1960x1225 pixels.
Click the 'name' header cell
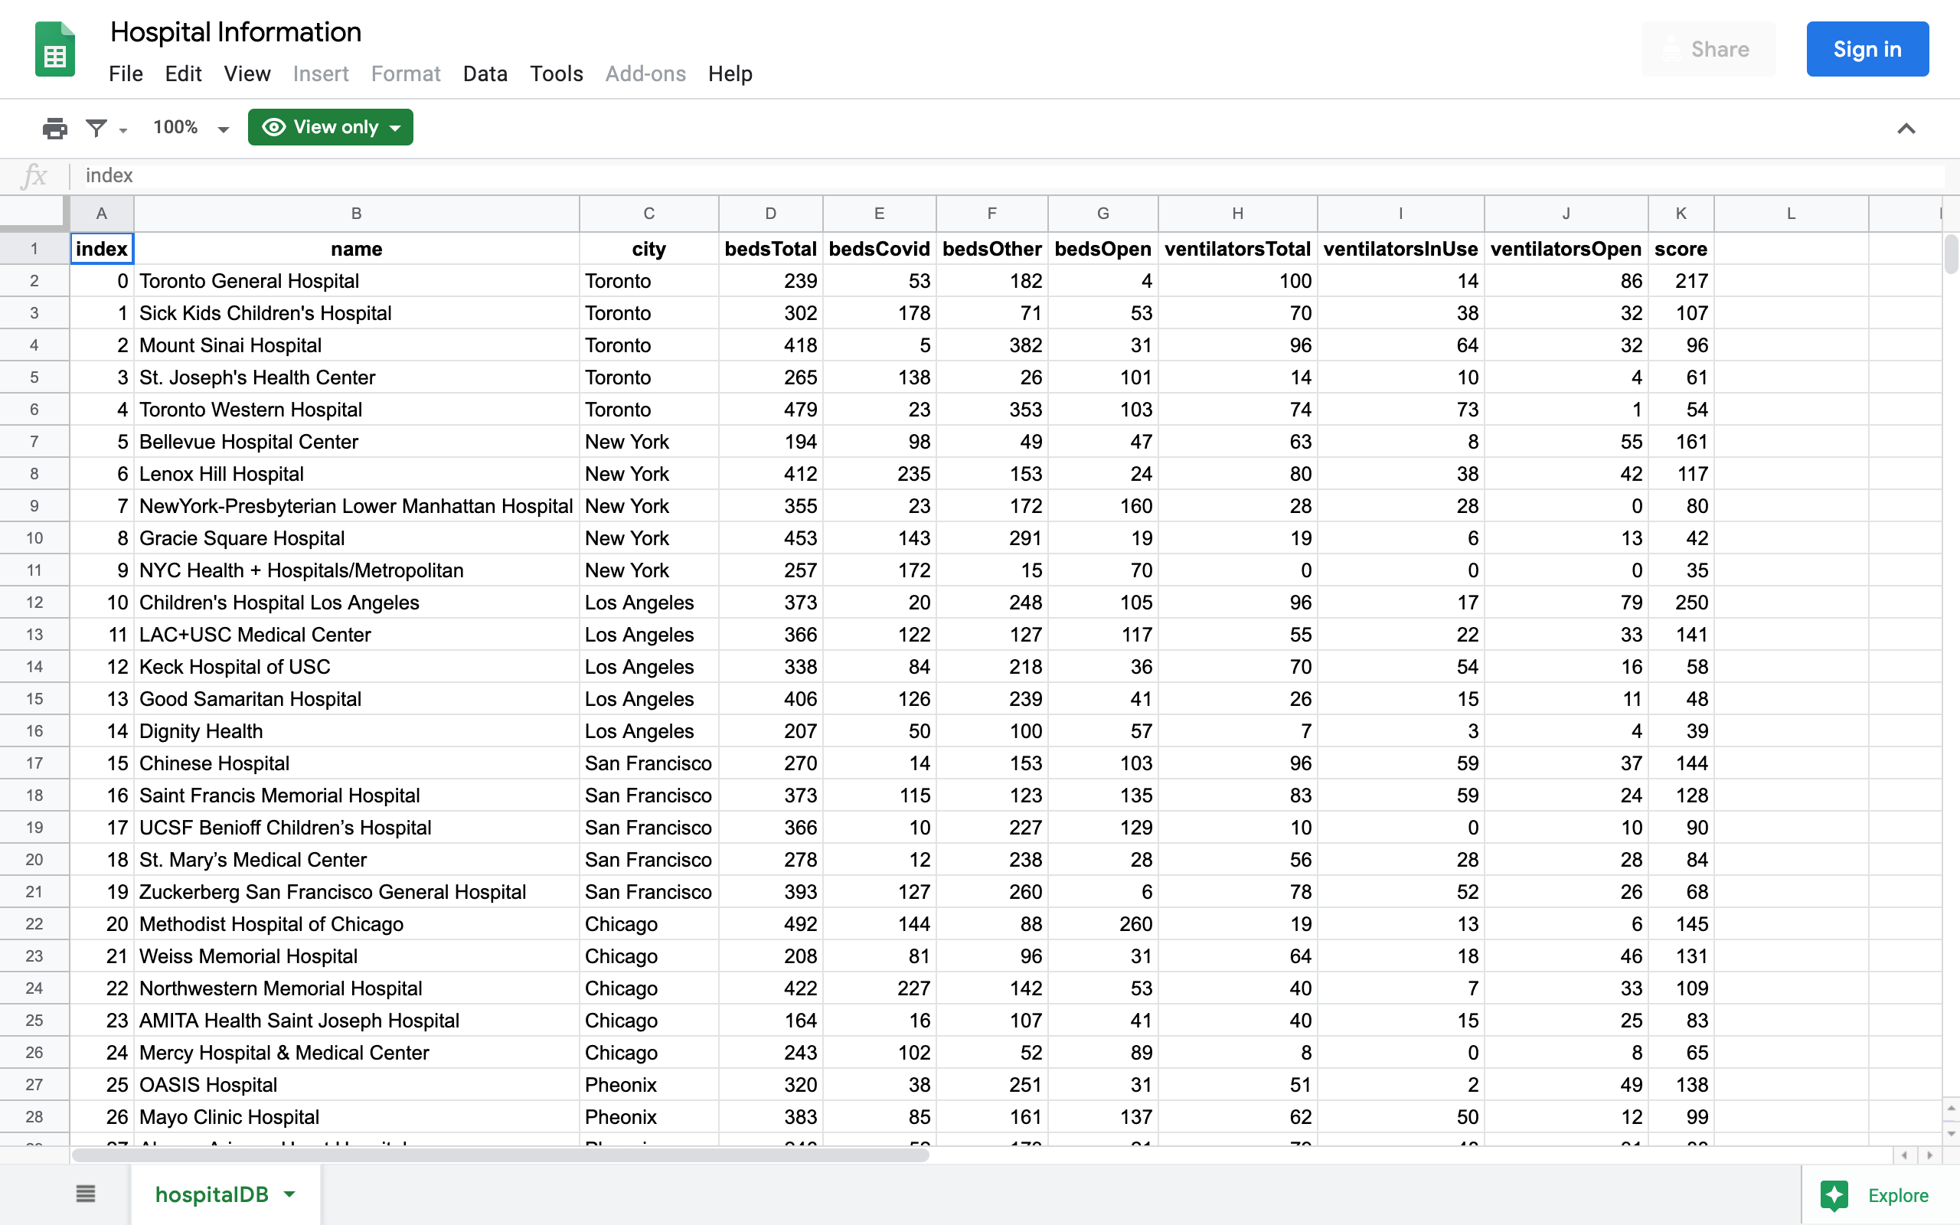(x=356, y=249)
